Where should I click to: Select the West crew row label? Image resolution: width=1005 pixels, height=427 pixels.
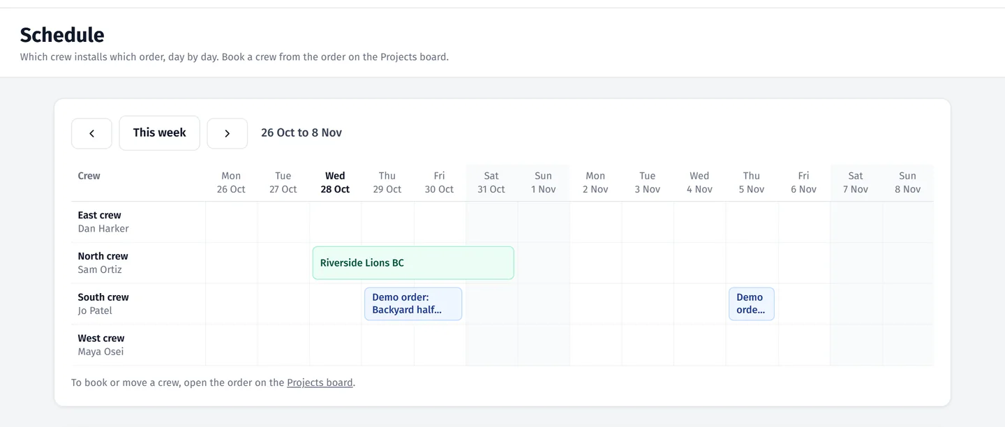(101, 338)
